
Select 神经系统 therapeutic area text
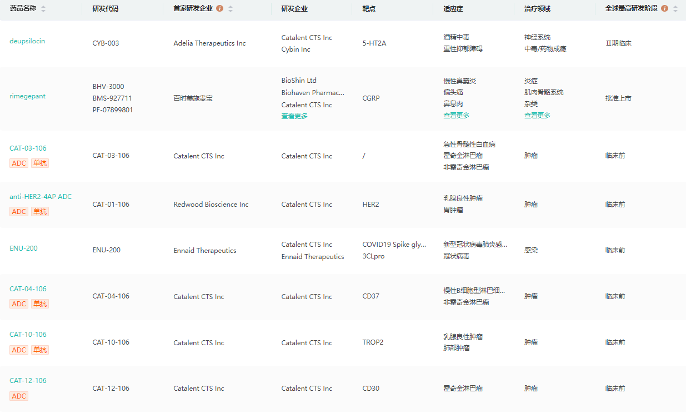tap(538, 37)
